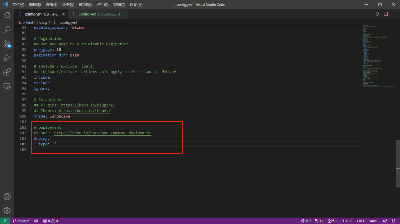Expand the E: breadcrumb segment
The height and width of the screenshot is (224, 400).
coord(20,22)
